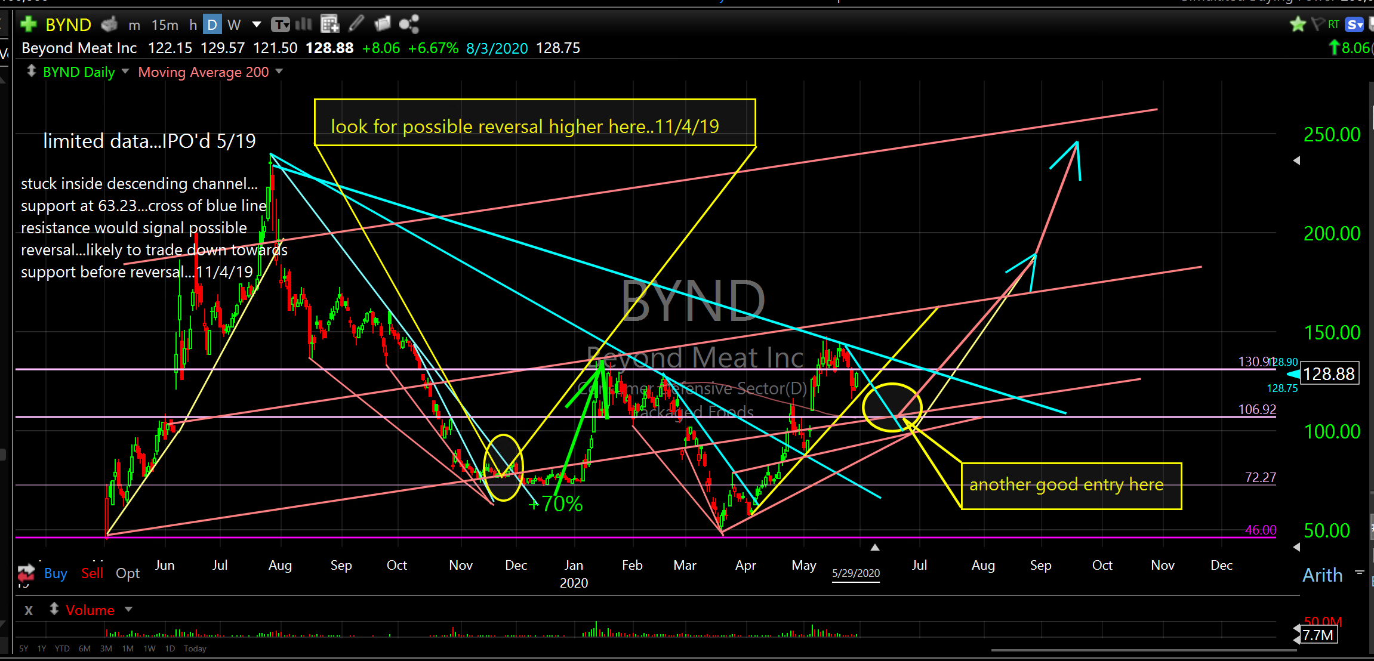Switch chart to 15m timeframe
1374x661 pixels.
[x=165, y=25]
